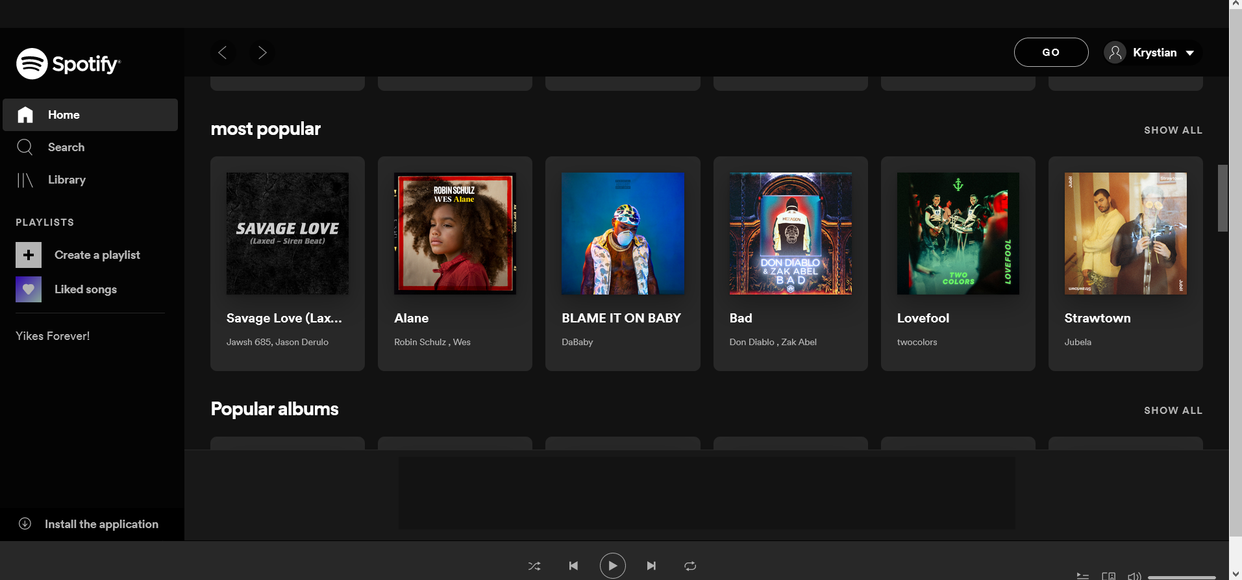Click the Alane title text
1242x580 pixels.
[x=411, y=318]
